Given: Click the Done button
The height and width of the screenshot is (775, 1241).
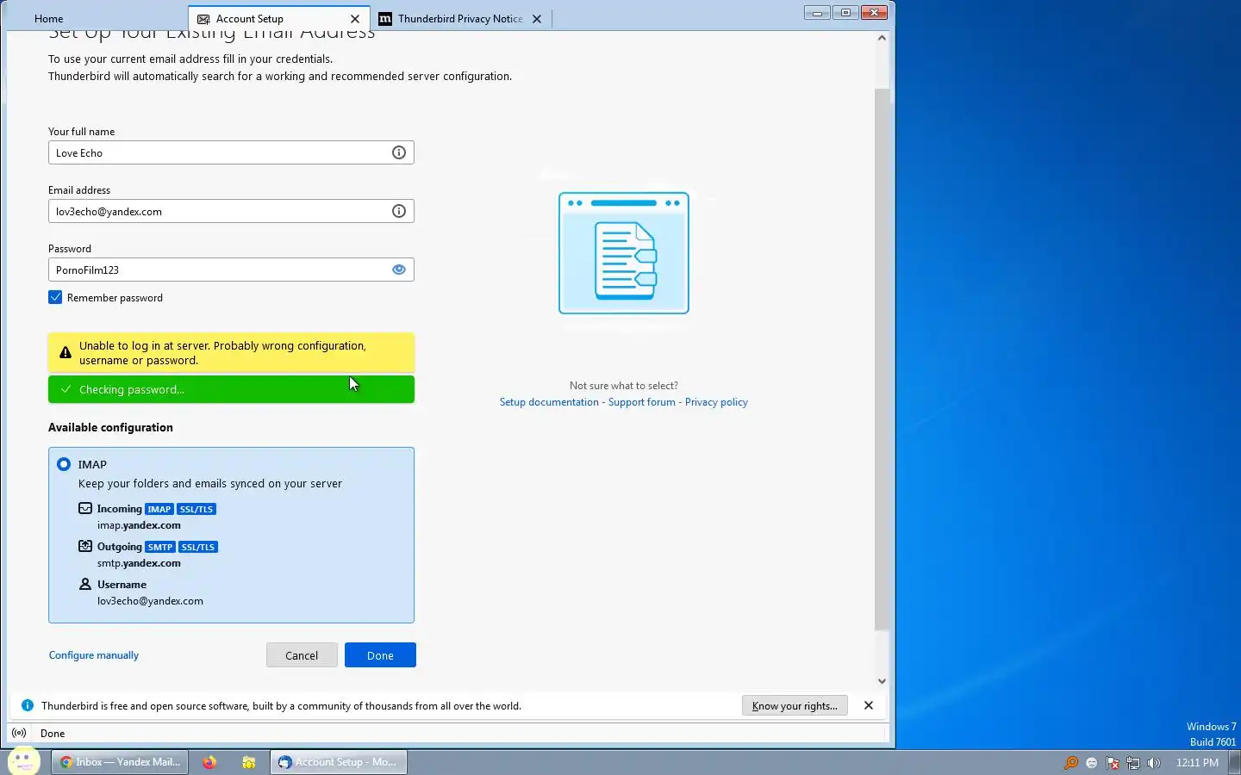Looking at the screenshot, I should (x=380, y=655).
